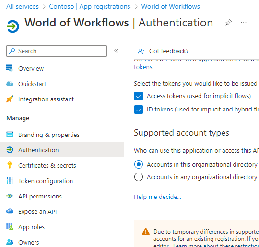Click the Certificates & secrets key icon
The image size is (259, 247).
[10, 165]
